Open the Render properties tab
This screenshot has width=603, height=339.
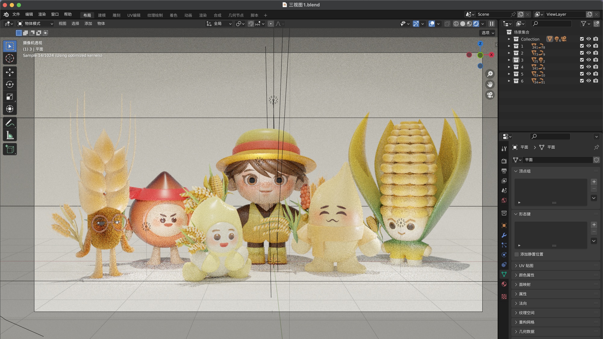click(504, 161)
